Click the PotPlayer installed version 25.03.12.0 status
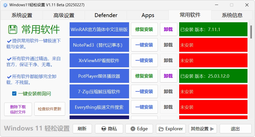Image resolution: width=255 pixels, height=137 pixels. tap(213, 76)
